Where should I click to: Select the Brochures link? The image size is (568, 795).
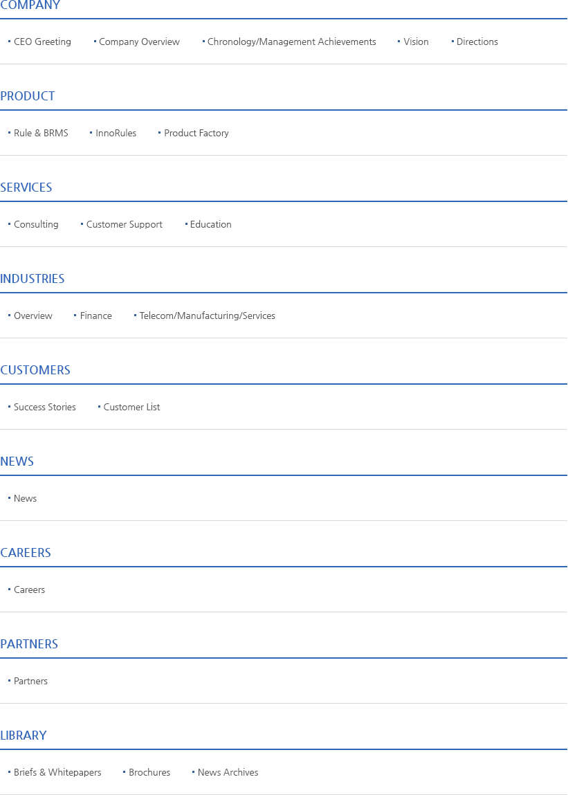[149, 772]
